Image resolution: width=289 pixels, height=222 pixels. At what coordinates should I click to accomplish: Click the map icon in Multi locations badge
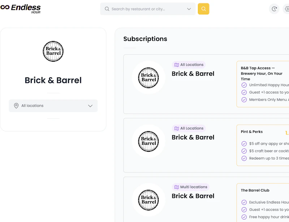pos(177,187)
